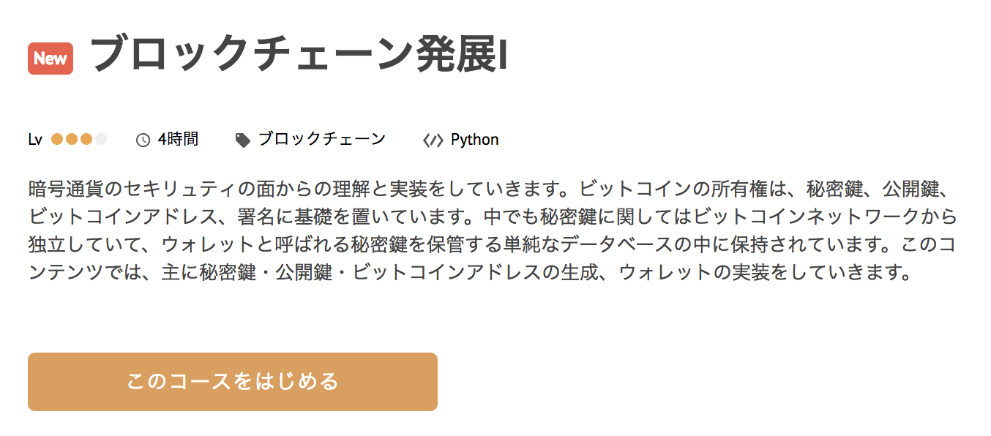The image size is (991, 436).
Task: Click the description line starting with ンテンツでは
Action: 468,273
